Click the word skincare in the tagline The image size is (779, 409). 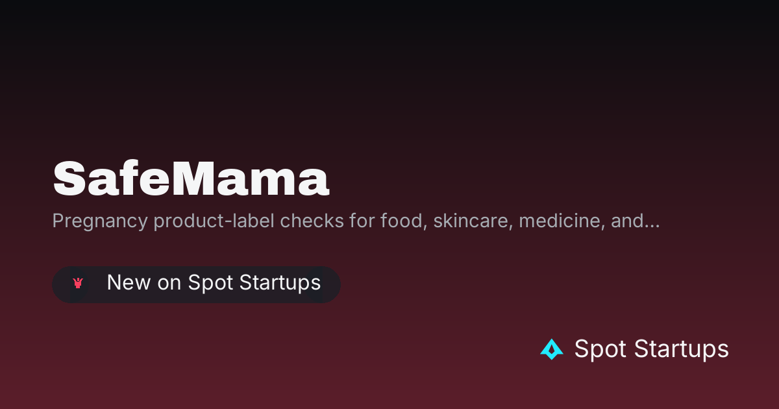tap(467, 221)
